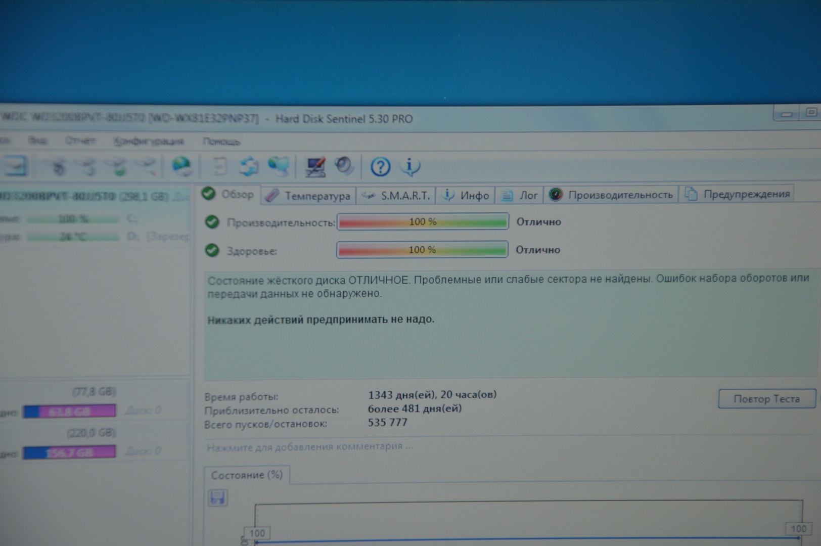
Task: Click the document report icon in toolbar
Action: coord(219,166)
